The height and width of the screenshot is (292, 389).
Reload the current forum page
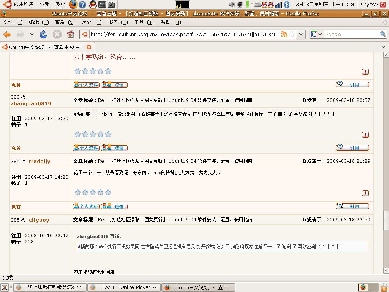coord(43,34)
